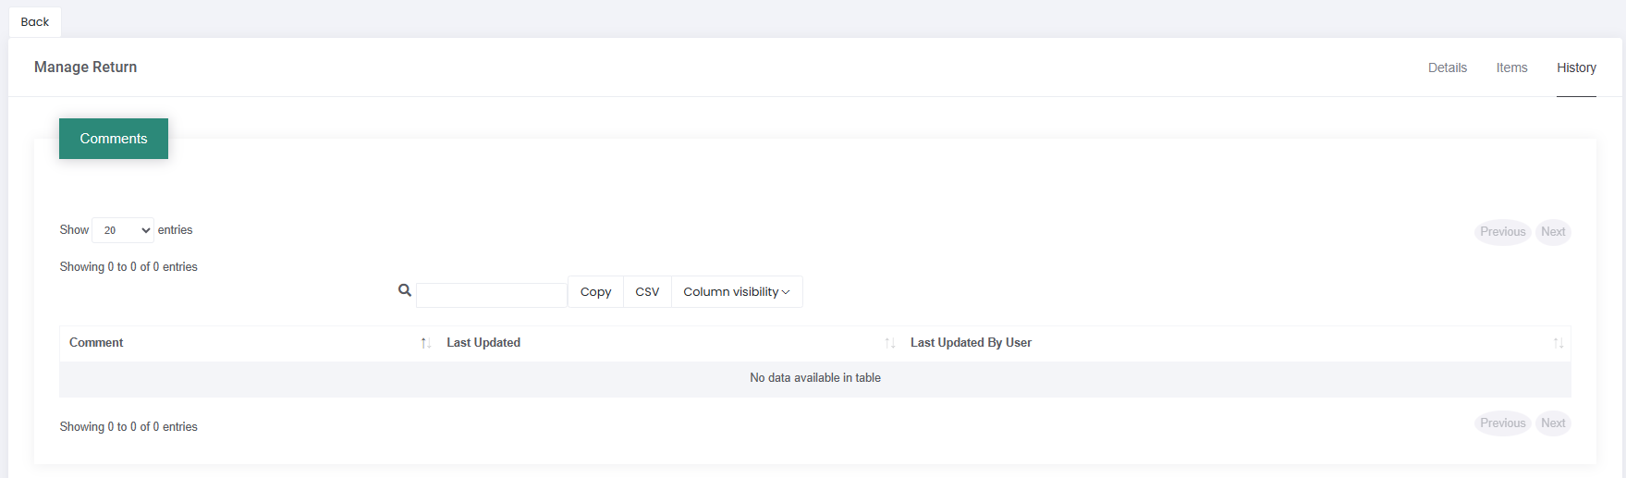Switch to the Items tab
The height and width of the screenshot is (478, 1626).
pyautogui.click(x=1512, y=67)
